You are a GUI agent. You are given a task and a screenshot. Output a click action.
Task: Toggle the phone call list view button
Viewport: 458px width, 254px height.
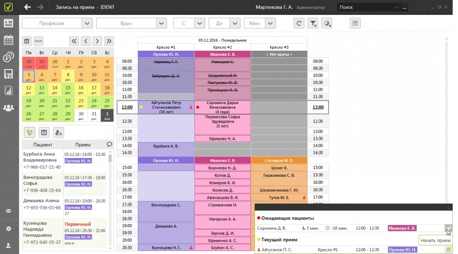click(30, 133)
